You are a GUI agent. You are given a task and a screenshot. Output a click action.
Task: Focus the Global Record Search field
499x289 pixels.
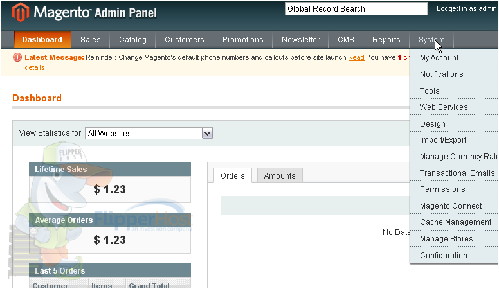pyautogui.click(x=356, y=9)
